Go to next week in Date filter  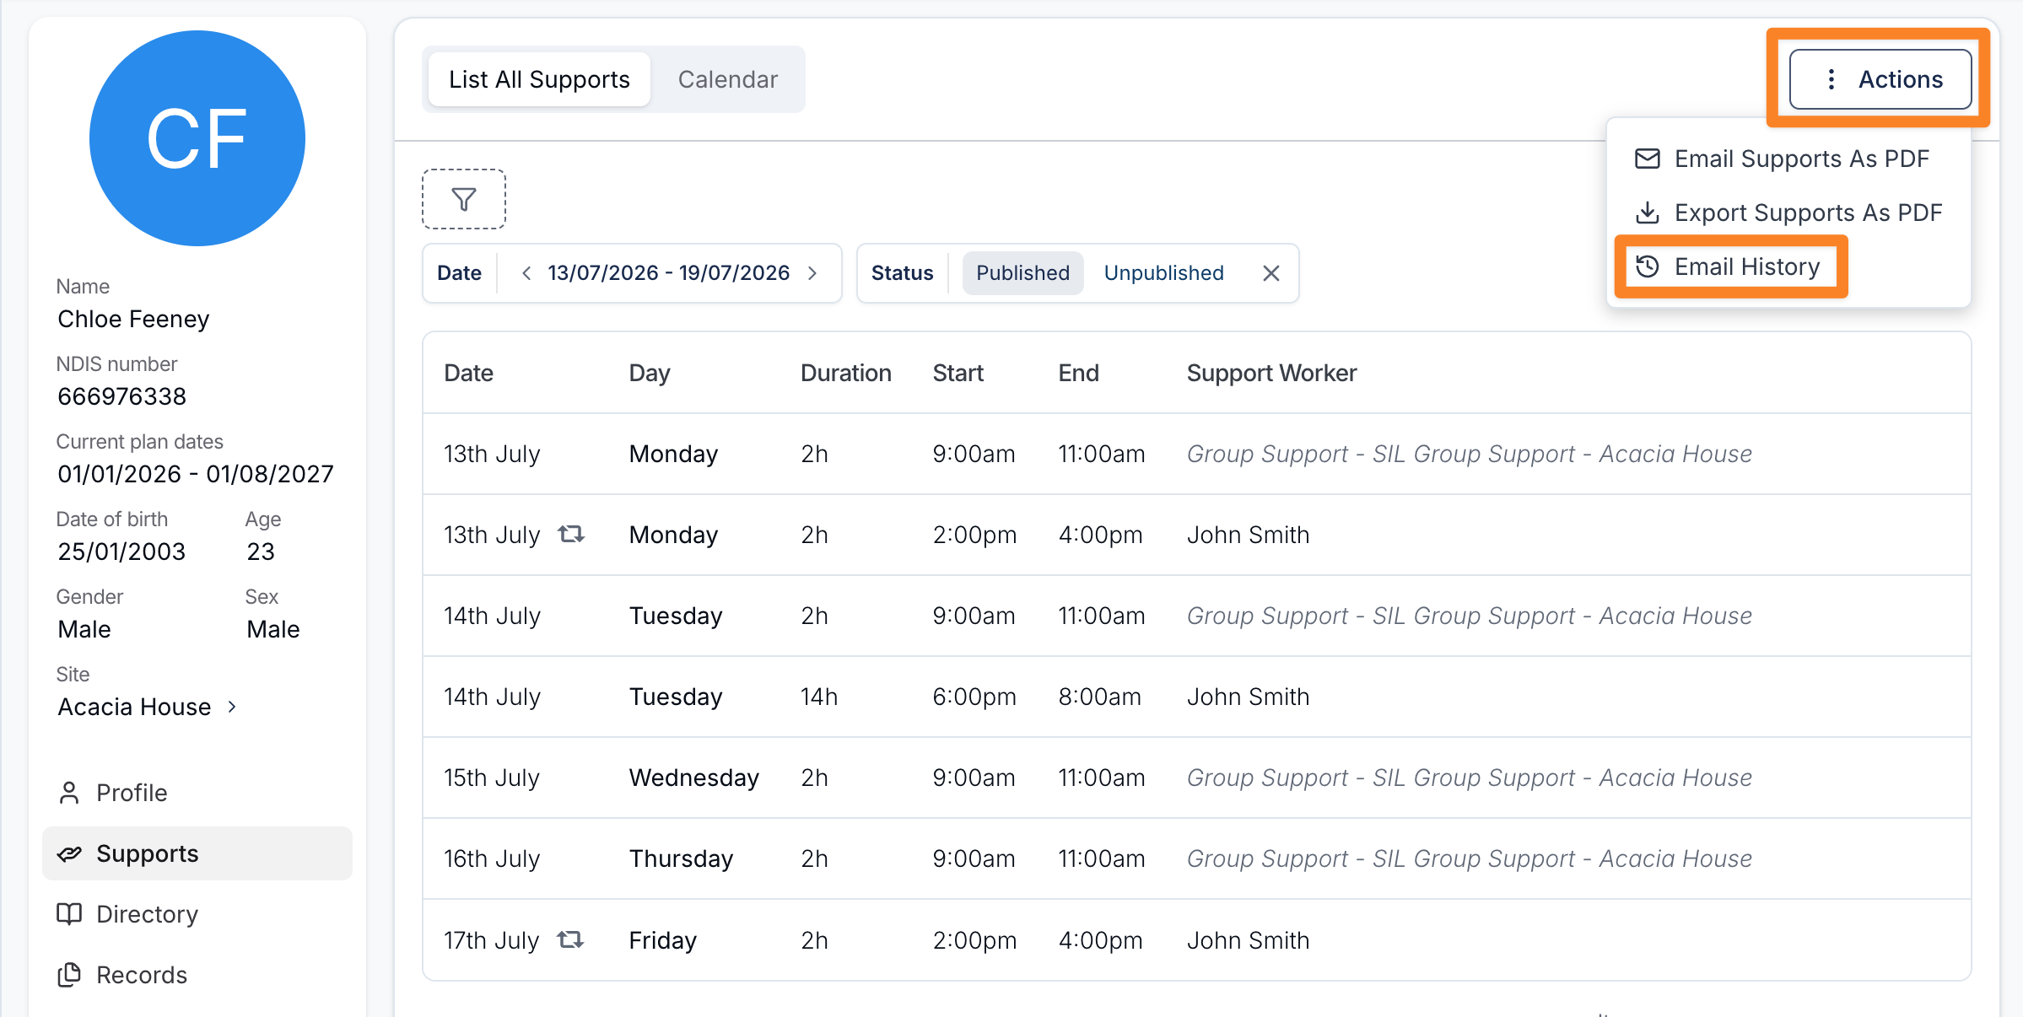tap(812, 272)
